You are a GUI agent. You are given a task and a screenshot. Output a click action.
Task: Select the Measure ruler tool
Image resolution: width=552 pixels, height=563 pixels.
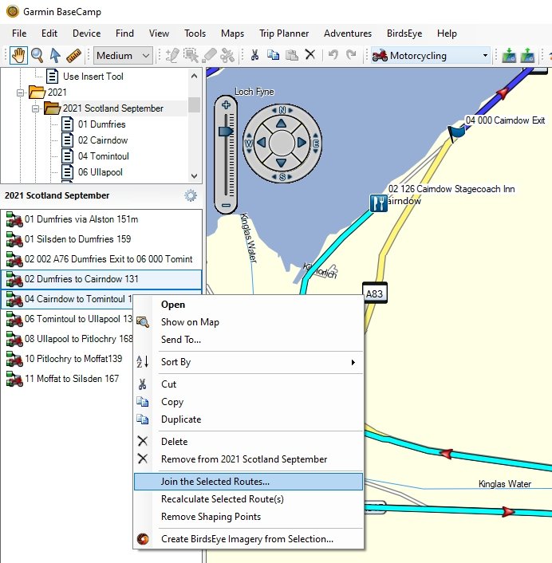(x=73, y=56)
